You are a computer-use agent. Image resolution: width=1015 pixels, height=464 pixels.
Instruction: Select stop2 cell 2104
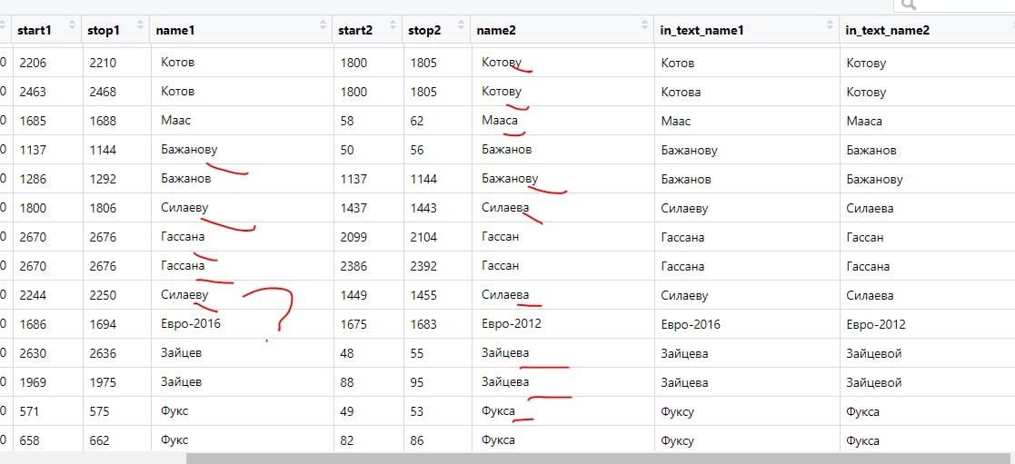point(423,238)
